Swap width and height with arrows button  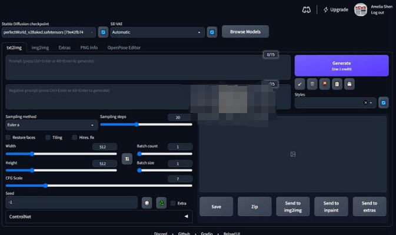(127, 158)
